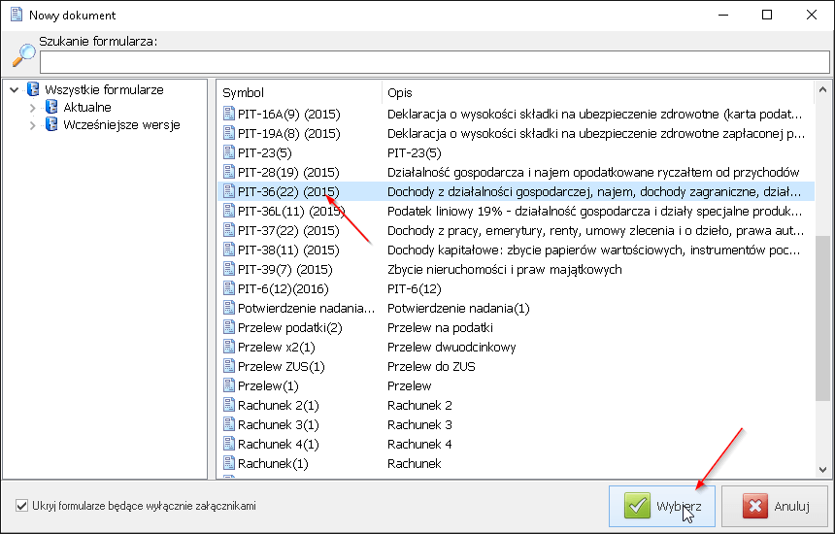Expand the Aktualne tree branch

[x=32, y=108]
